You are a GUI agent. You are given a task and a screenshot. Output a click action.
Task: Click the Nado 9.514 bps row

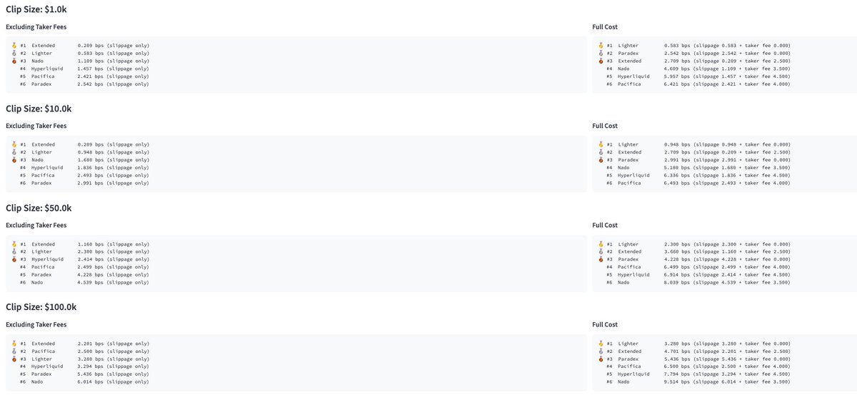[x=698, y=382]
